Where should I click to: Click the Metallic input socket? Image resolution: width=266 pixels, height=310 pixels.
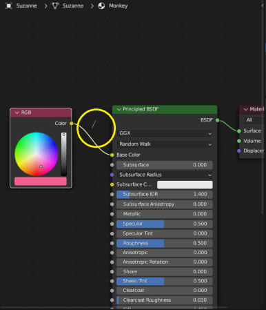tap(112, 214)
